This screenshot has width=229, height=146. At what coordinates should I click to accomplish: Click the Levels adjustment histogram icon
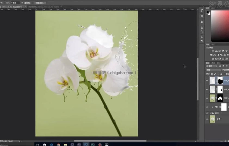click(x=216, y=51)
